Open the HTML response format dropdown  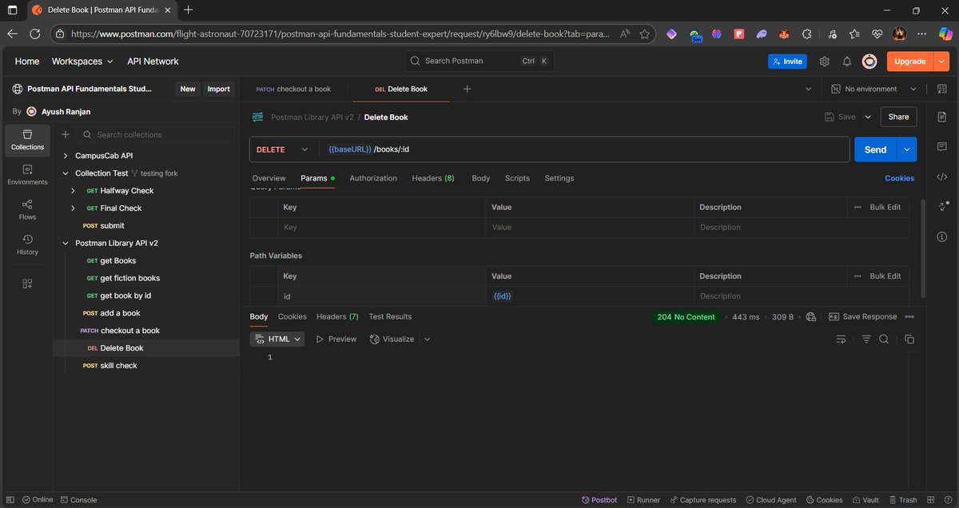277,339
